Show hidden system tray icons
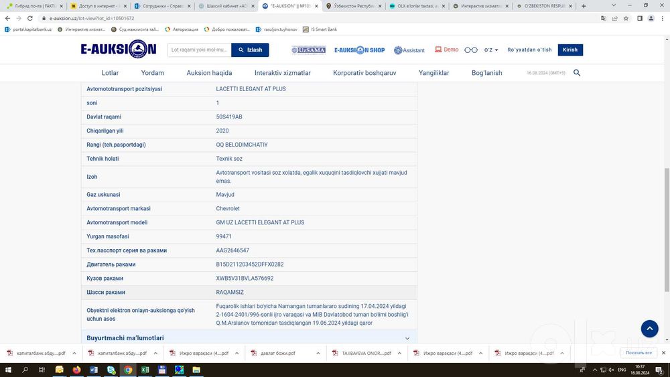This screenshot has width=670, height=377. 594,370
